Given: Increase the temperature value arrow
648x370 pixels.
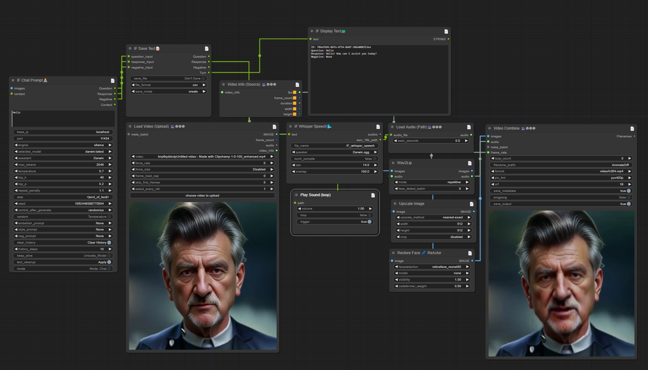Looking at the screenshot, I should [110, 171].
